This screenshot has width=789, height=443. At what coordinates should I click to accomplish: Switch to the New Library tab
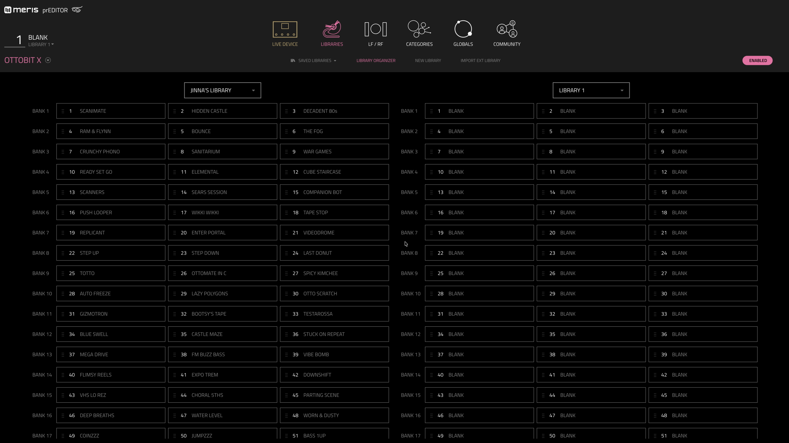pyautogui.click(x=428, y=60)
